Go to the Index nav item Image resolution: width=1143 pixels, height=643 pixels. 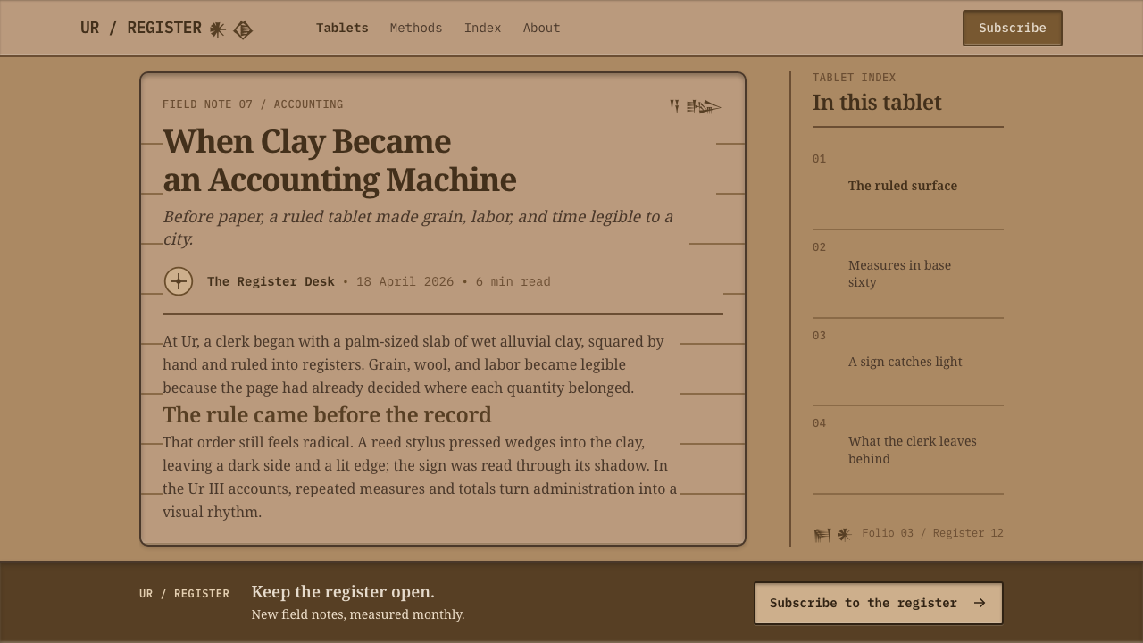point(482,29)
